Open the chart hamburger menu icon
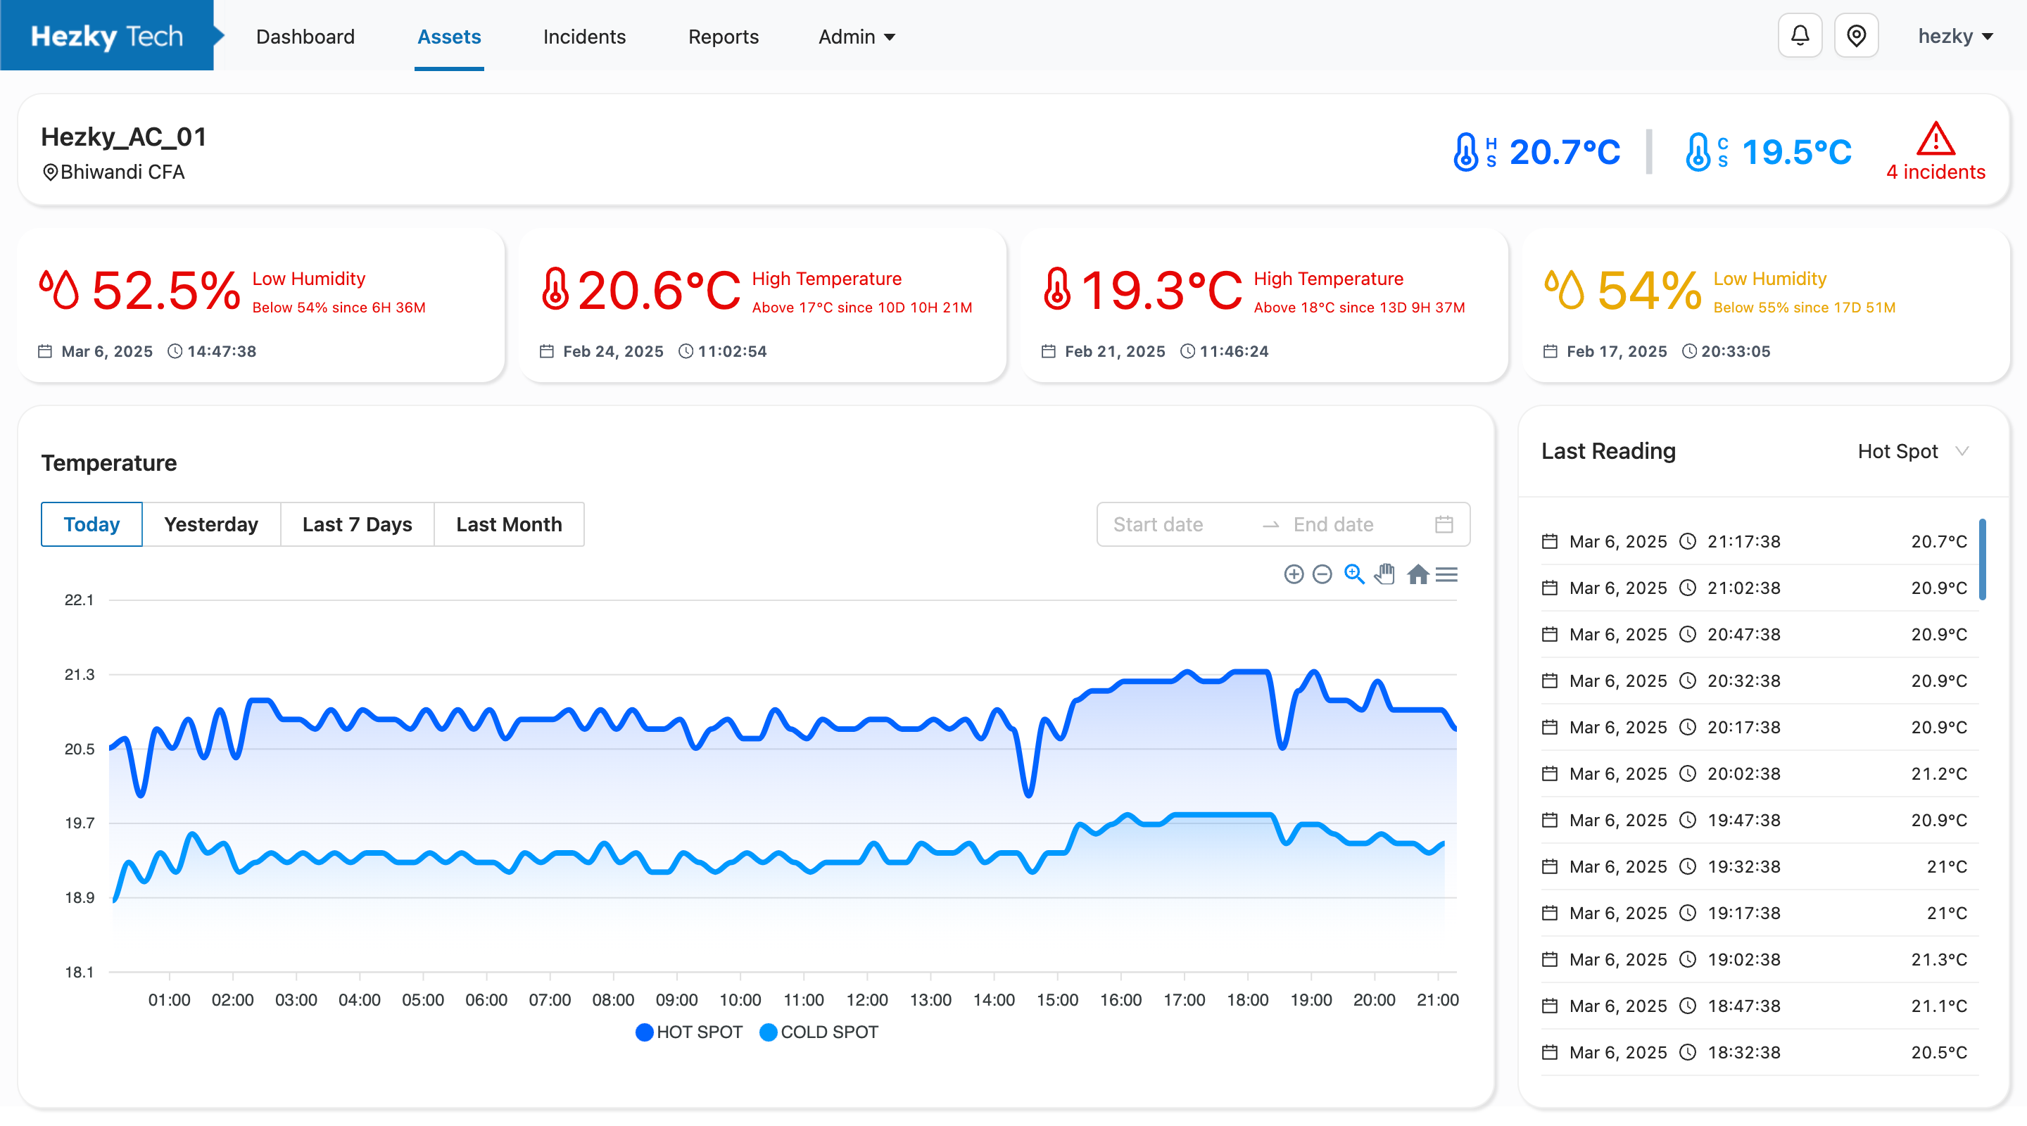This screenshot has width=2027, height=1126. 1446,574
